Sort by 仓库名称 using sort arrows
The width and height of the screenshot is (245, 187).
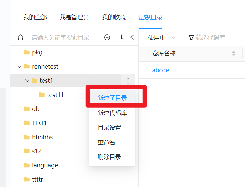[234, 53]
